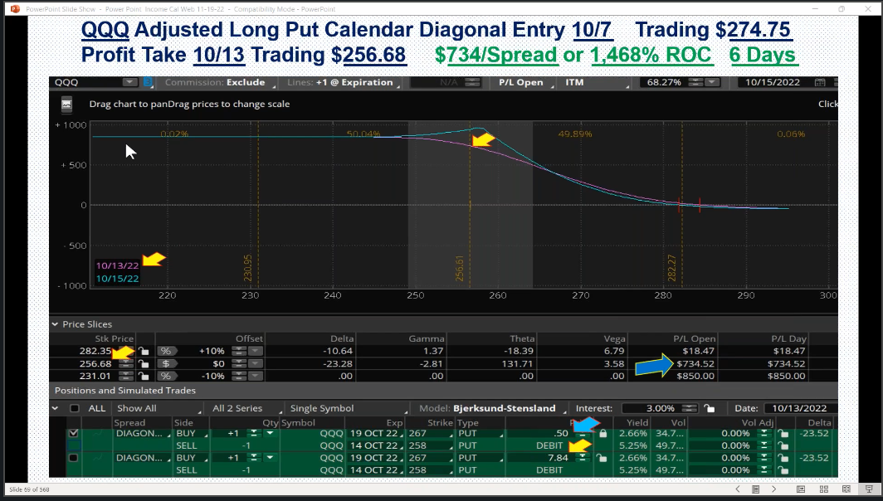The width and height of the screenshot is (883, 501).
Task: Click the chart mode icon beside drag hint
Action: click(x=66, y=105)
